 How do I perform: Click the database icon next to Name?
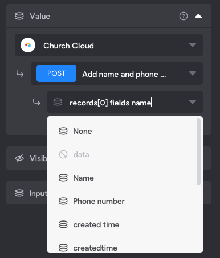pos(63,178)
